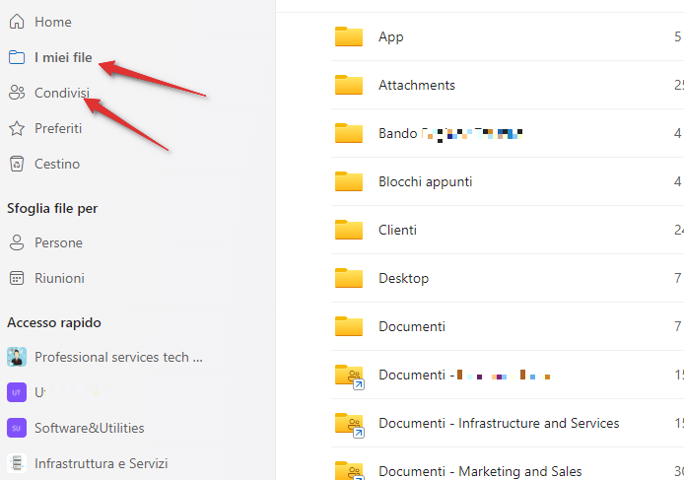The image size is (684, 480).
Task: Open Preferiti star icon
Action: (x=17, y=128)
